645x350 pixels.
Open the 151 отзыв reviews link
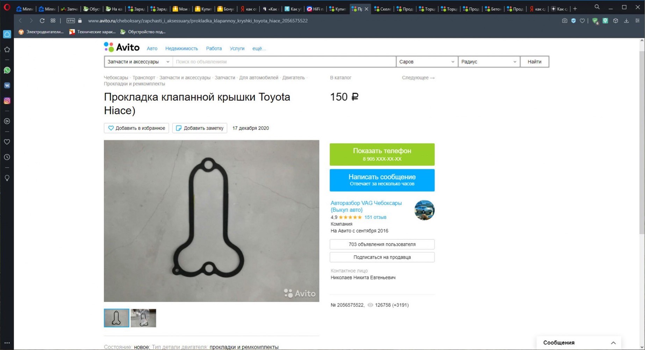point(375,217)
